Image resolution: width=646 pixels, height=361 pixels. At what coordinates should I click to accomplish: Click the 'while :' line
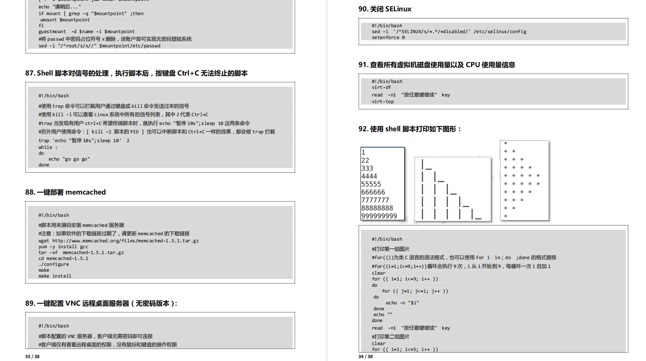[48, 147]
